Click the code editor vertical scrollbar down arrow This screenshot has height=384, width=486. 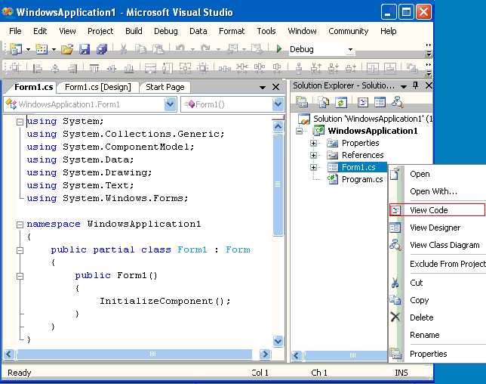coord(278,341)
